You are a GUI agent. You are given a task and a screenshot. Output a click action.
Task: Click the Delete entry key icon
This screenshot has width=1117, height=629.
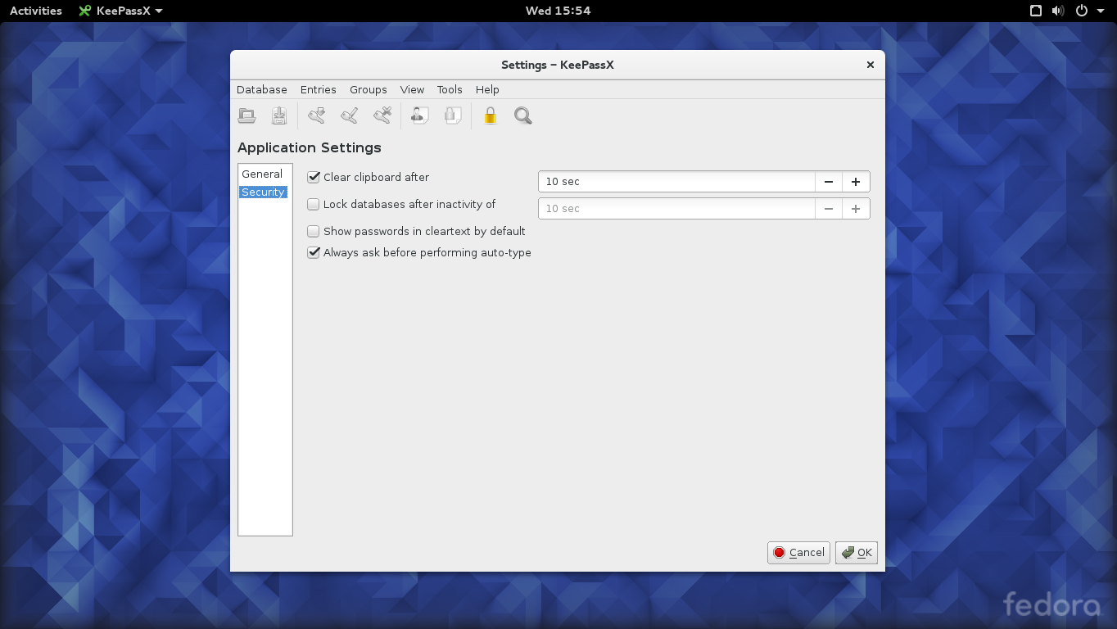tap(382, 116)
